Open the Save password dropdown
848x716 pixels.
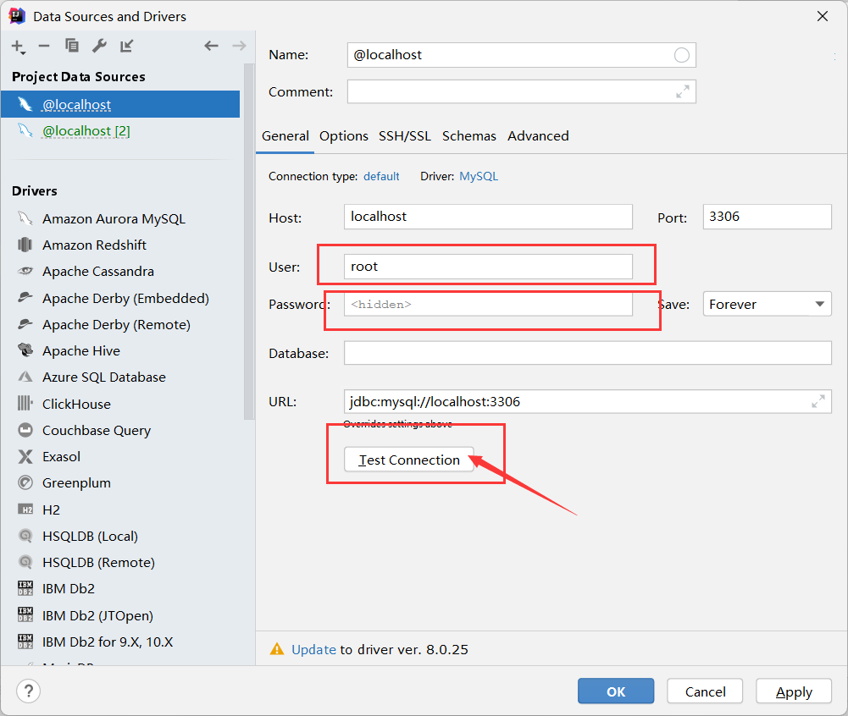(767, 304)
